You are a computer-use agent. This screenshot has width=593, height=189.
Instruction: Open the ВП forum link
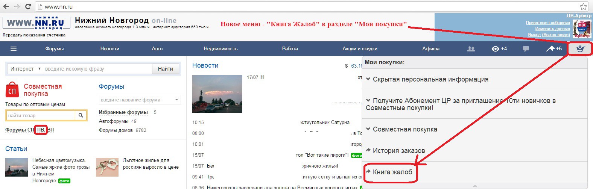click(x=50, y=130)
